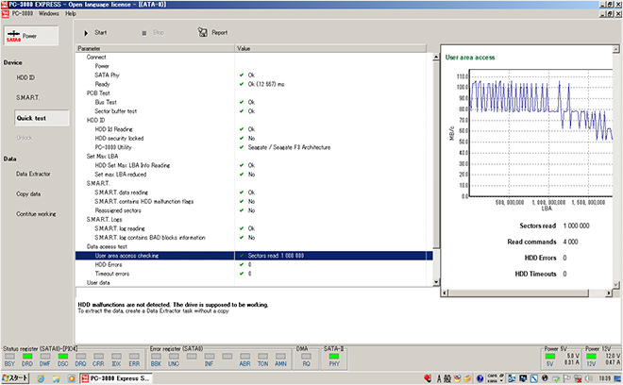
Task: Click the Start test play icon
Action: [x=86, y=33]
